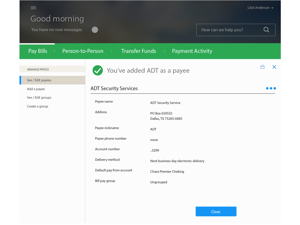Print the payee confirmation
The image size is (300, 225).
262,67
